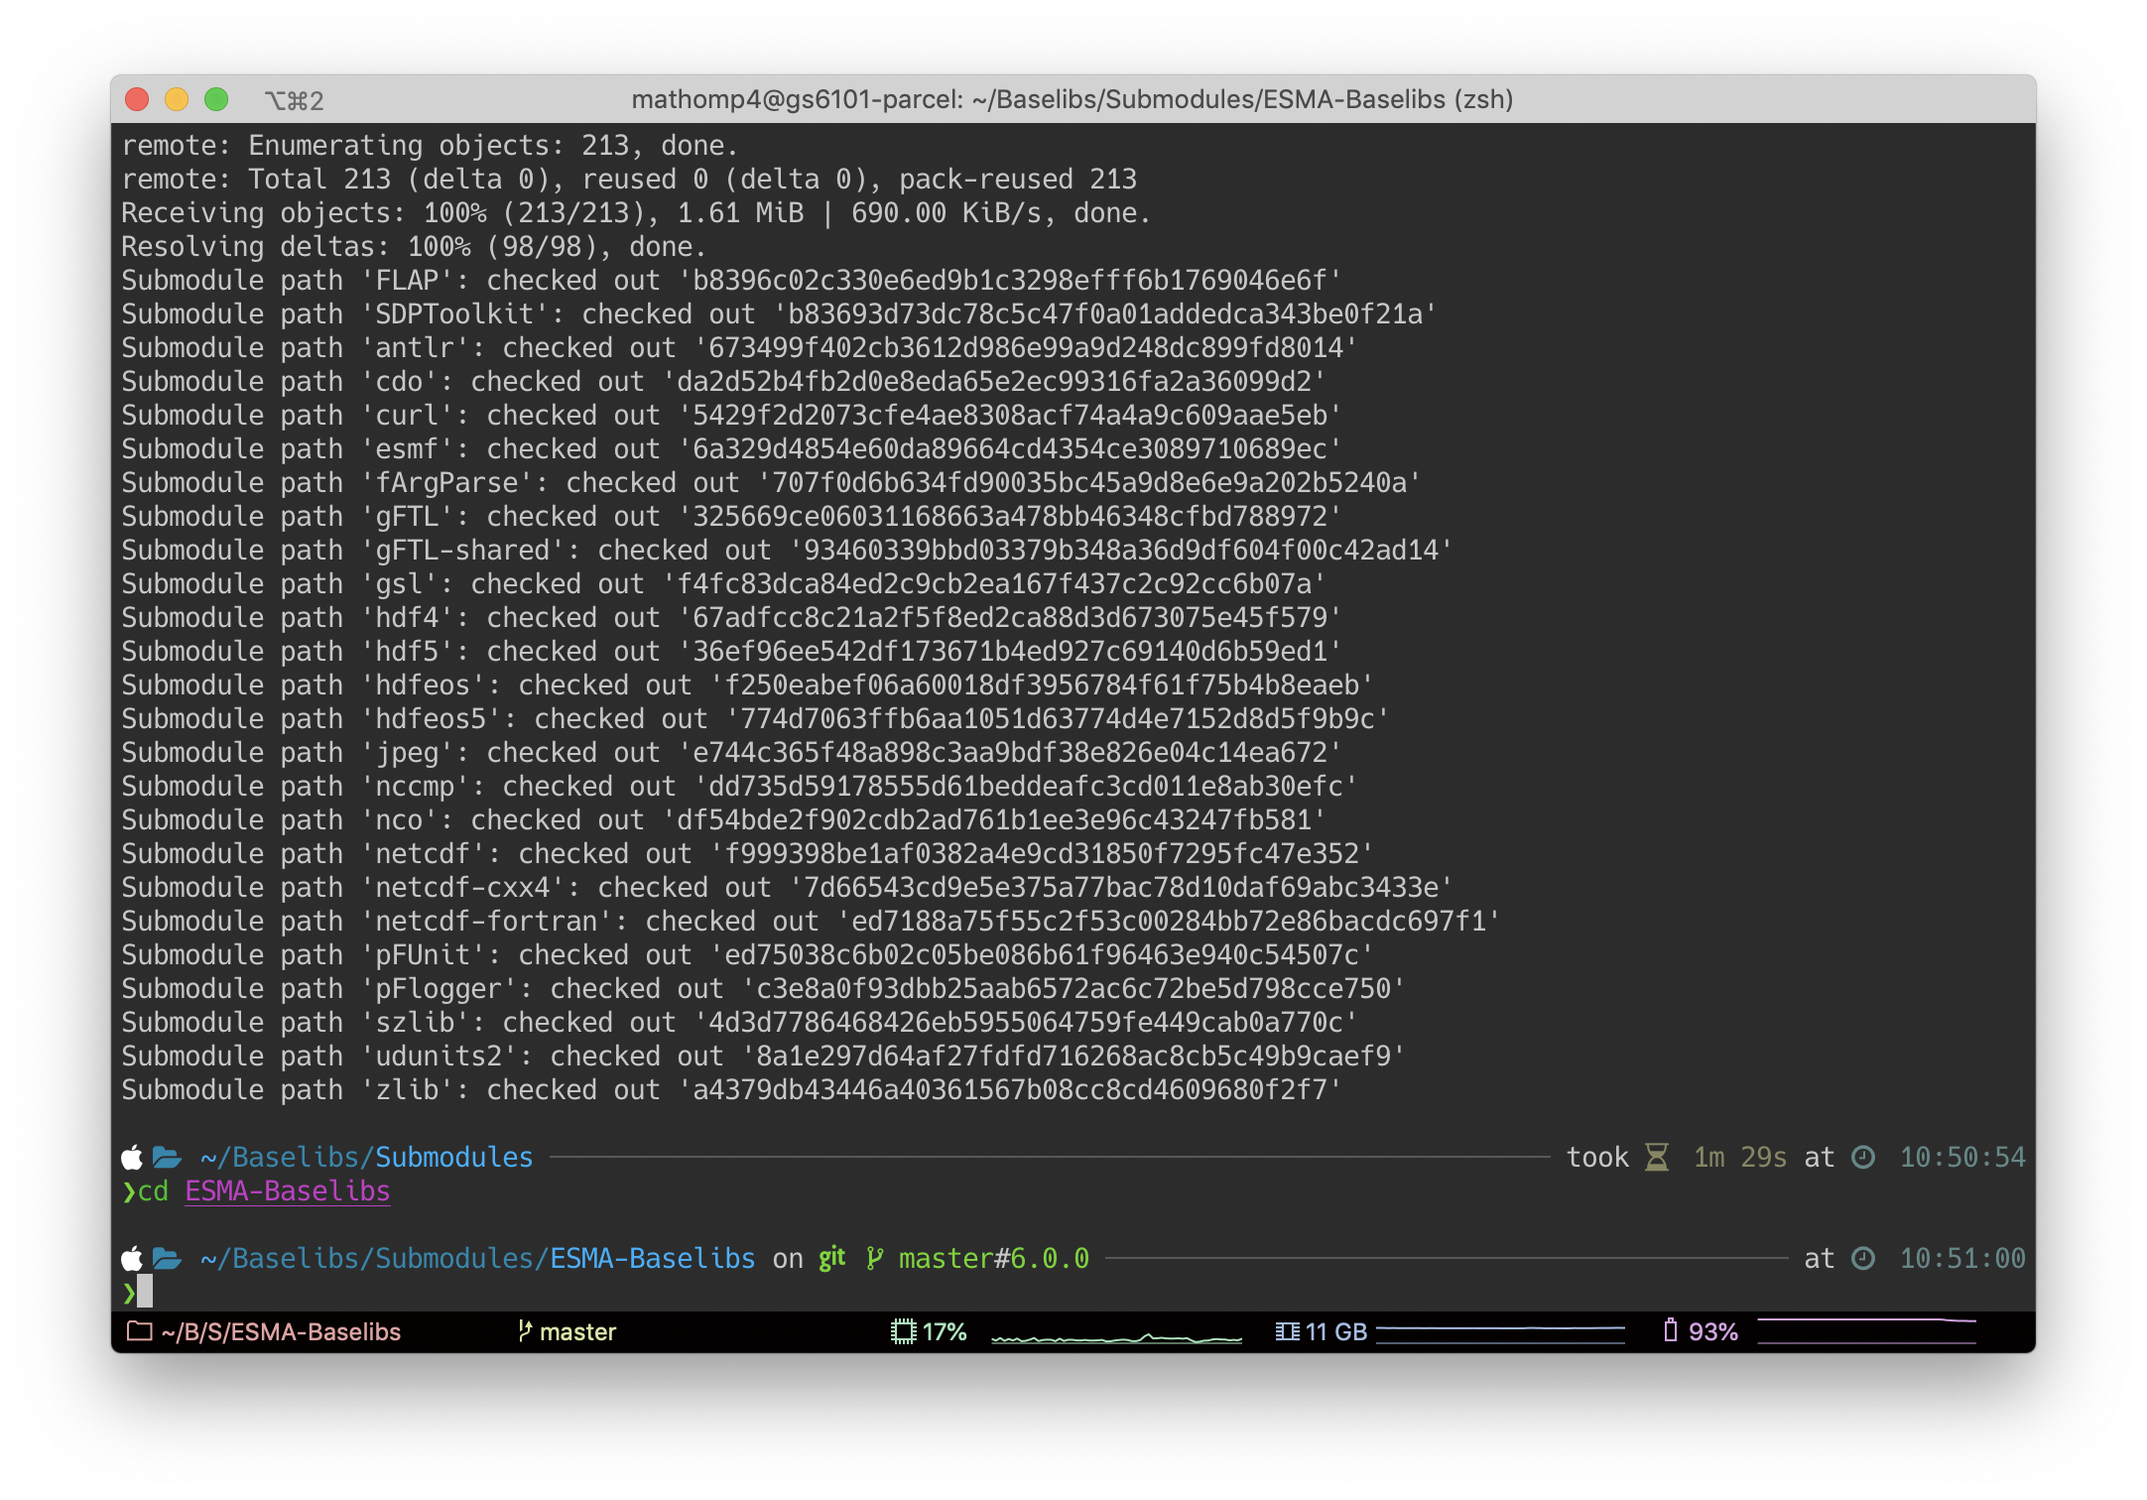Click the memory icon beside 11 GB
Image resolution: width=2147 pixels, height=1500 pixels.
coord(1287,1331)
